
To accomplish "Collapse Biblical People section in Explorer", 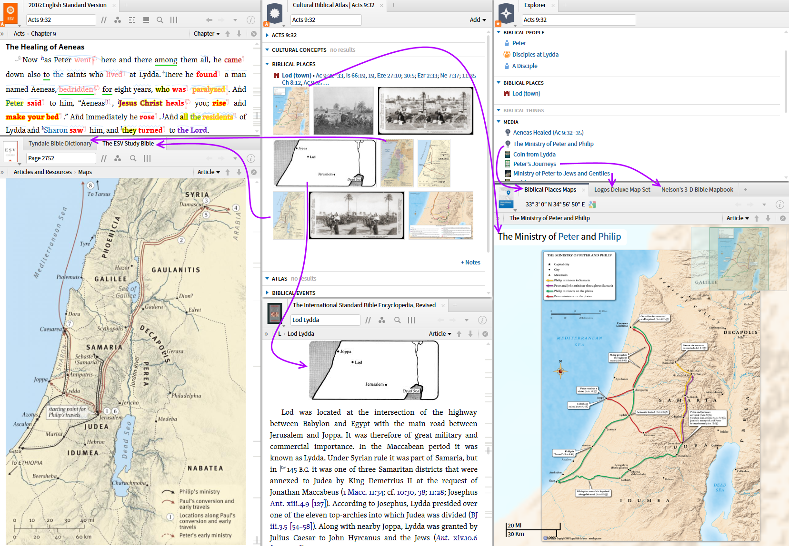I will (499, 33).
